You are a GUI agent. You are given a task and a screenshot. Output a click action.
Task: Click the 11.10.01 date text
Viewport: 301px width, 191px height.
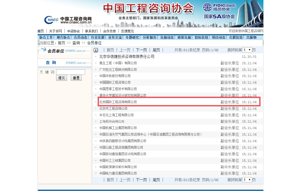coord(249,57)
